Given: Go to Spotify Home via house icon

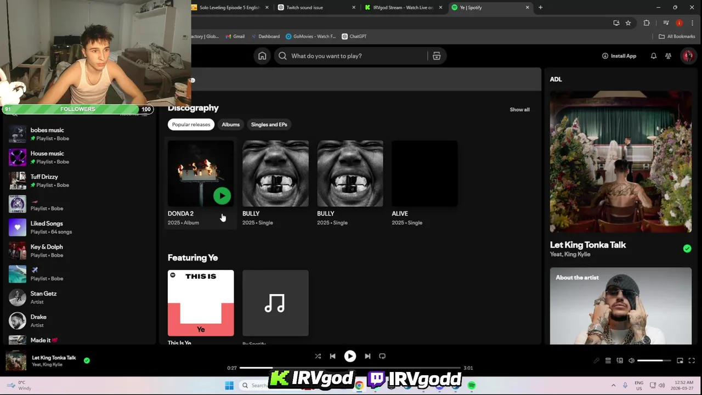Looking at the screenshot, I should (262, 56).
